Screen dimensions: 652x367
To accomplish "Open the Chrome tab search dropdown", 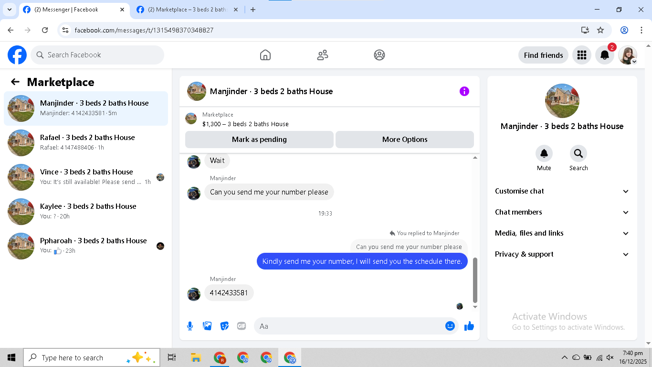I will pos(9,10).
